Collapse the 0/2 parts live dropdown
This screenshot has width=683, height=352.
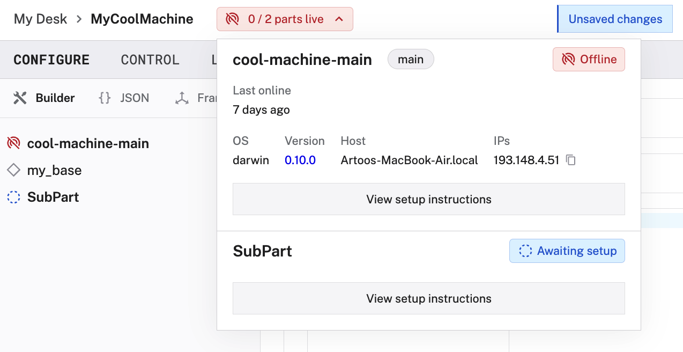point(338,19)
